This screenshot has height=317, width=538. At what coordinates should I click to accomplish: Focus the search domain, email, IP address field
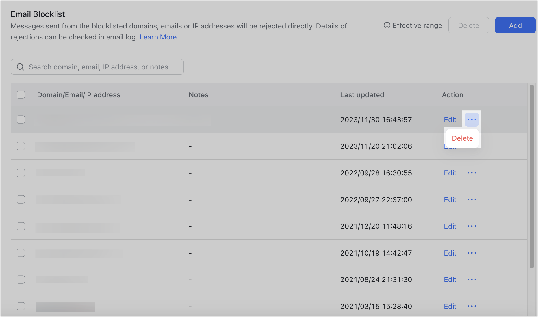(97, 67)
